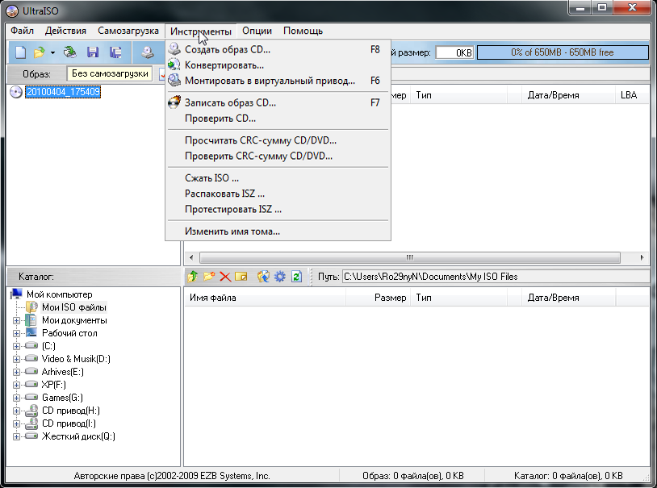657x488 pixels.
Task: Sort catalog by Размер column
Action: click(x=378, y=298)
